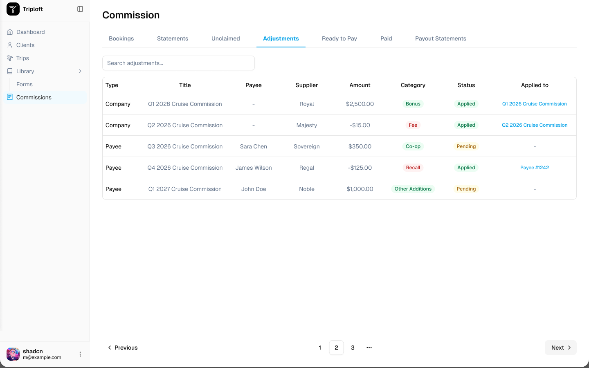589x368 pixels.
Task: Click the Trips palm tree icon
Action: coord(10,58)
